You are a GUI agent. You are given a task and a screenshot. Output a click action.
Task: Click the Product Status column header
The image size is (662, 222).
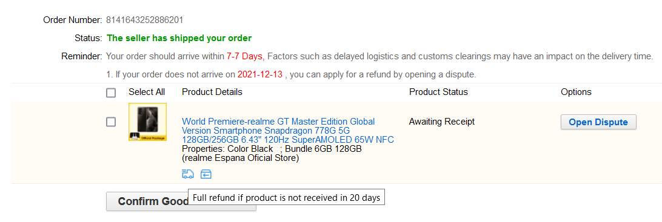(438, 92)
